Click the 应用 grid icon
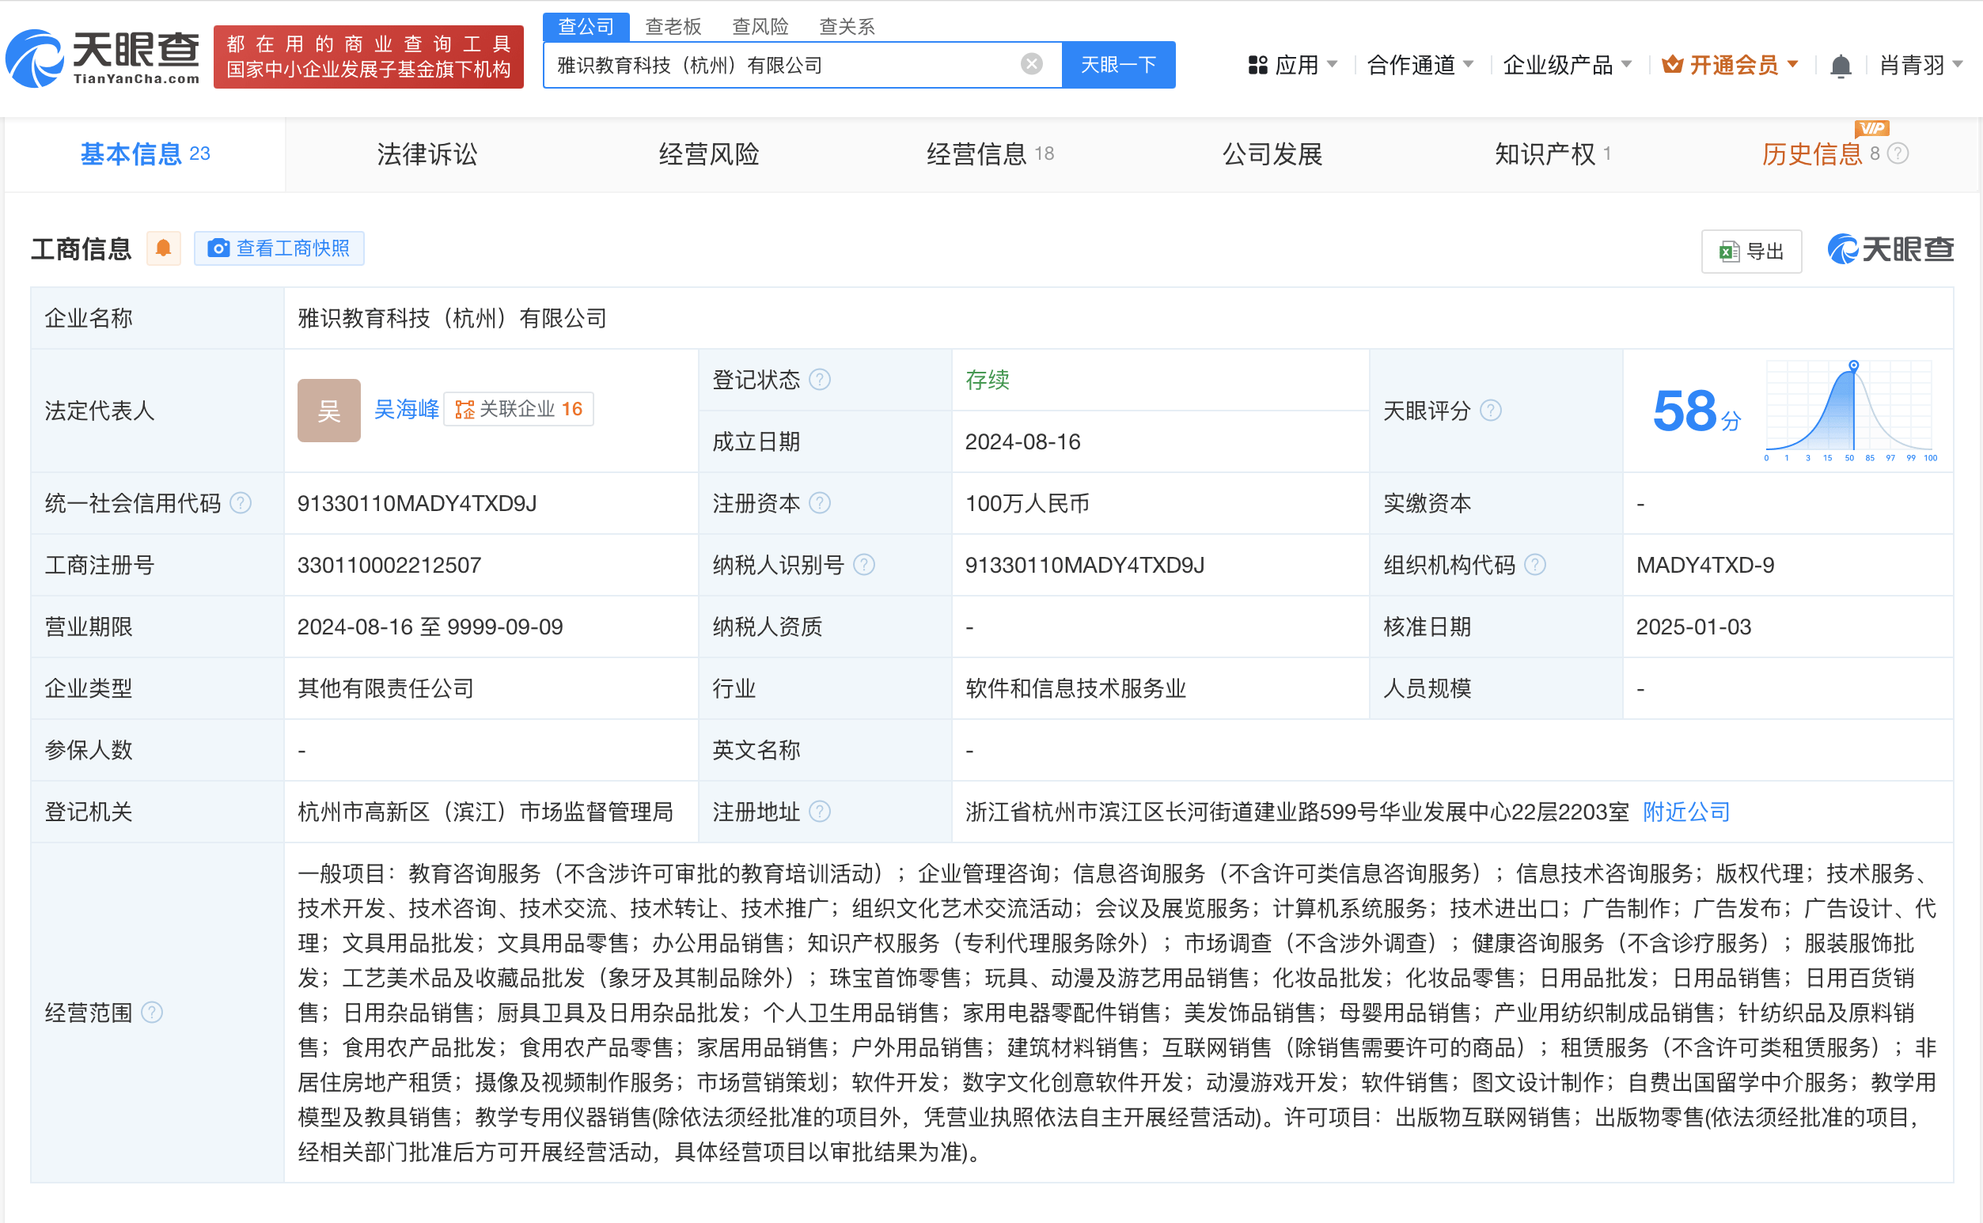 [1257, 66]
